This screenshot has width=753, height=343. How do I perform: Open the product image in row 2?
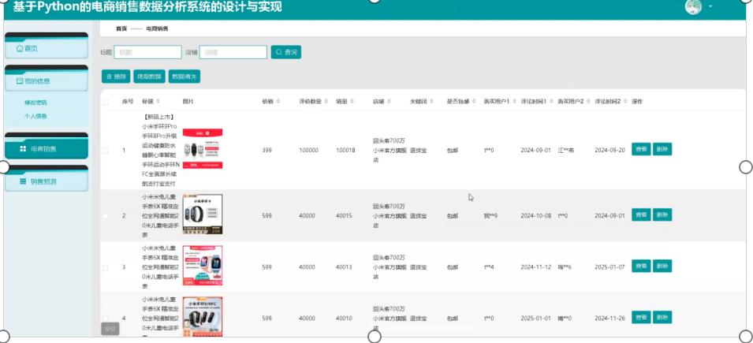click(202, 214)
